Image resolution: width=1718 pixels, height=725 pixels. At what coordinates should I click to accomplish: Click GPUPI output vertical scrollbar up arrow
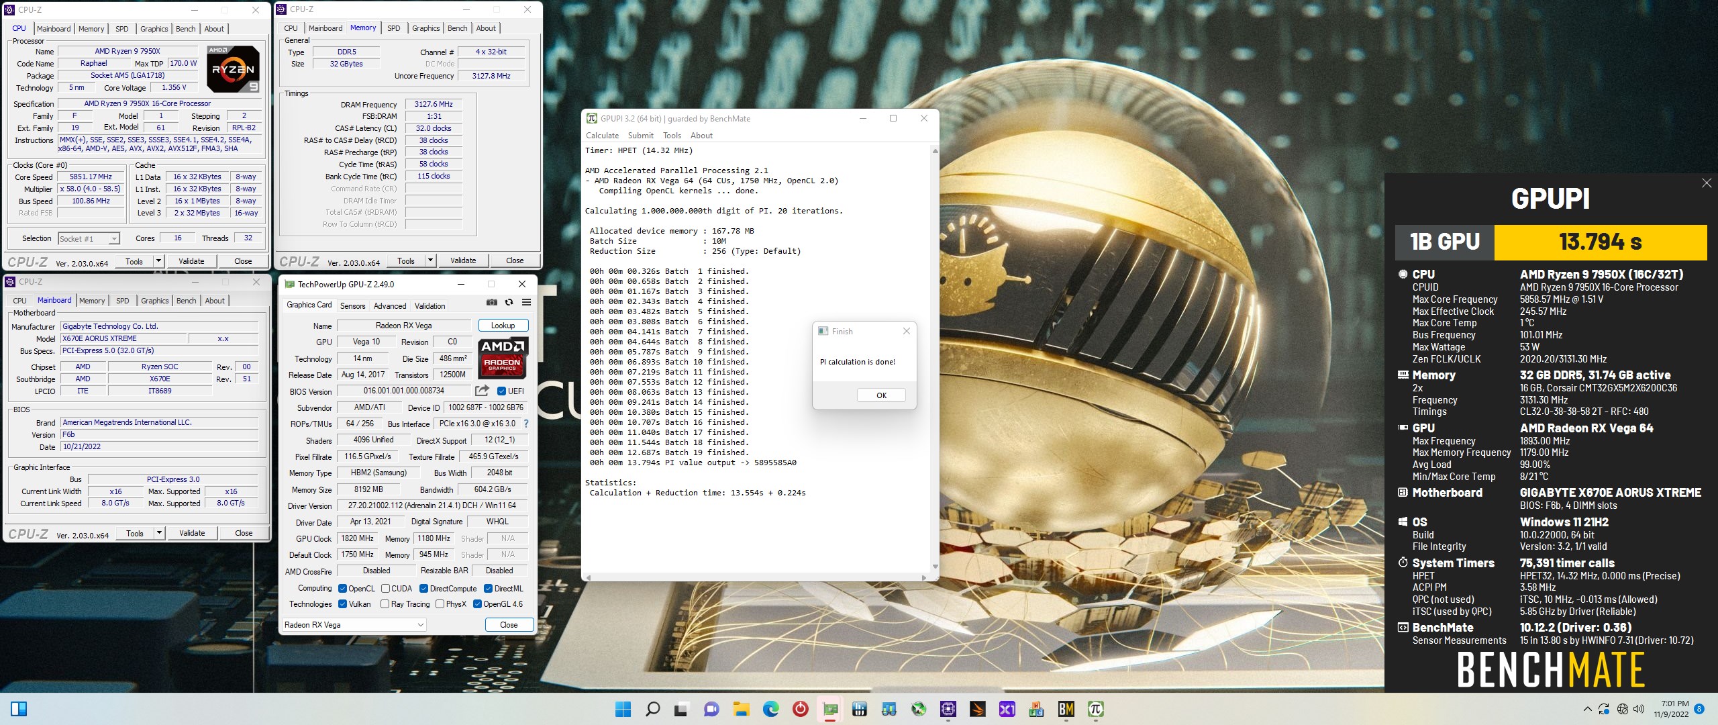935,151
